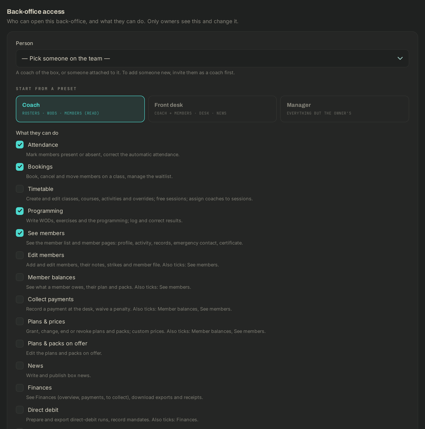Enable Plans & packs on offer checkbox
Screen dimensions: 425x429
point(20,343)
